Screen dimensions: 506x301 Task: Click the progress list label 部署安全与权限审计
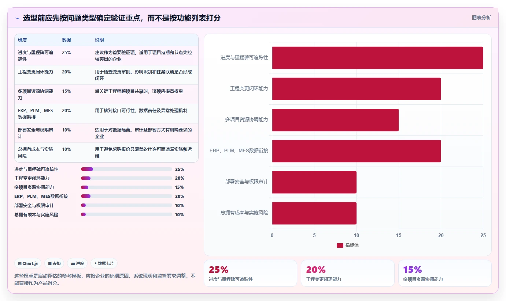pos(34,206)
